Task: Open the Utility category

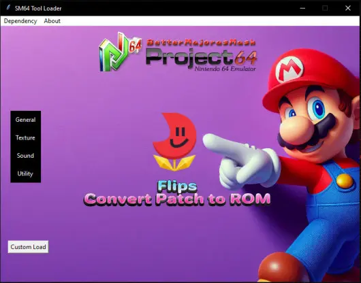Action: (25, 173)
